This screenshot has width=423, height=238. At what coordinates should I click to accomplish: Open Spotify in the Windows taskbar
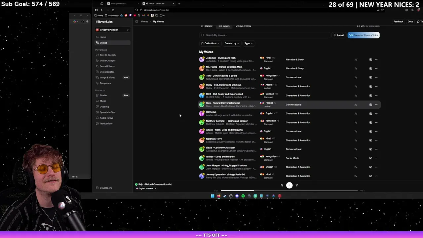[243, 196]
